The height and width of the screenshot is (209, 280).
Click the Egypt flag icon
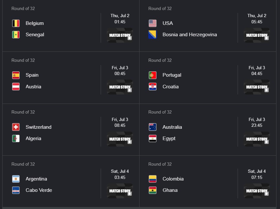(x=152, y=138)
